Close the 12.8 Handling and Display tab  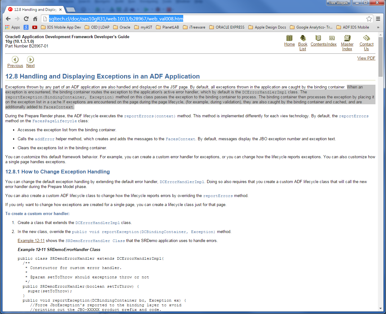[x=60, y=10]
